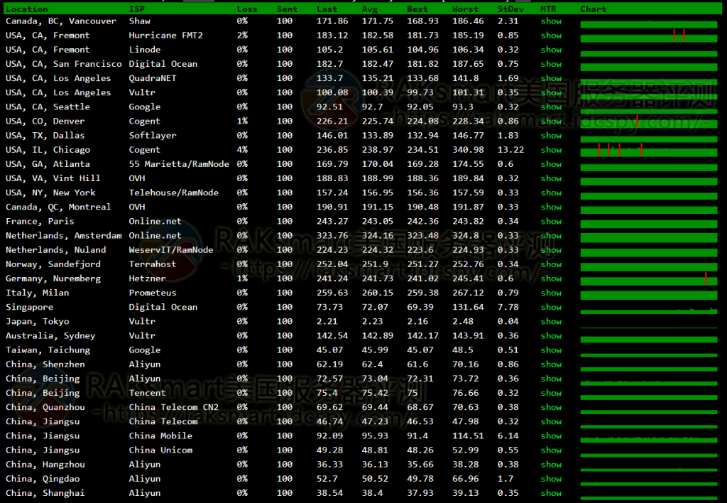Screen dimensions: 727x503
Task: Click 'show' for China, Shenzhen Aliyun
Action: coord(551,364)
